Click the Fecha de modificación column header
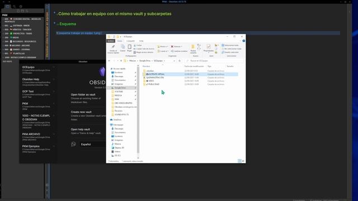 tap(194, 66)
